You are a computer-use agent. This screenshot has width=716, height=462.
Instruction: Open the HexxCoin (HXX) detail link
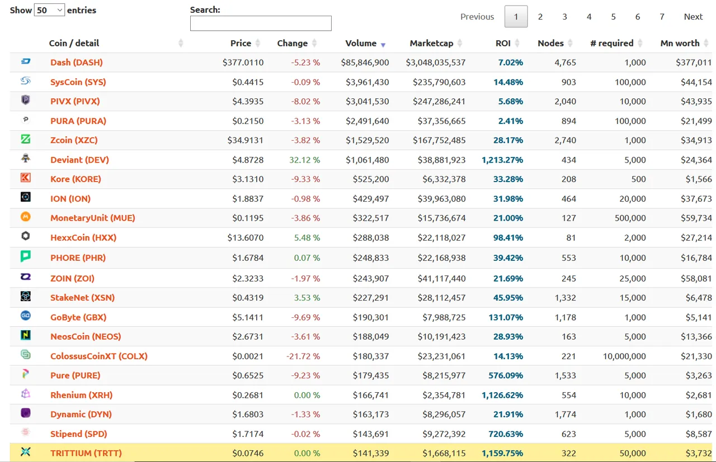pyautogui.click(x=83, y=237)
